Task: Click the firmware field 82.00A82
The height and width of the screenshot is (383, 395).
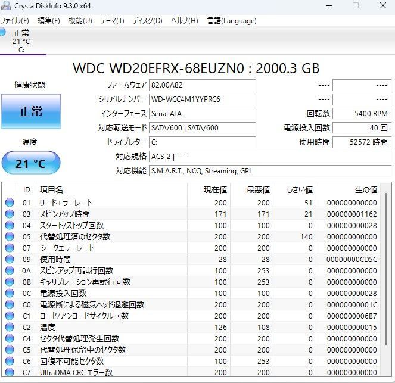Action: pos(203,85)
